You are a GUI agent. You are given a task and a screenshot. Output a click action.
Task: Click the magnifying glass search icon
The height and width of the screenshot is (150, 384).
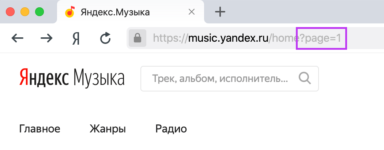pyautogui.click(x=305, y=78)
